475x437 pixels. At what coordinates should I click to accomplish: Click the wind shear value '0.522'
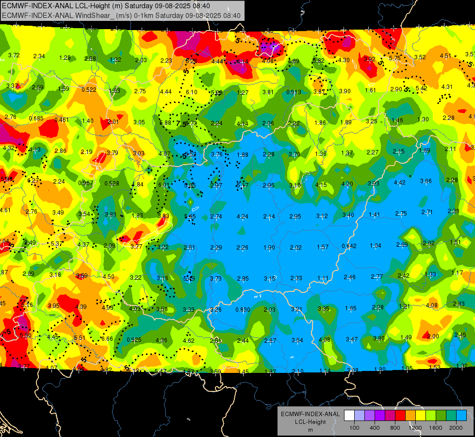89,90
